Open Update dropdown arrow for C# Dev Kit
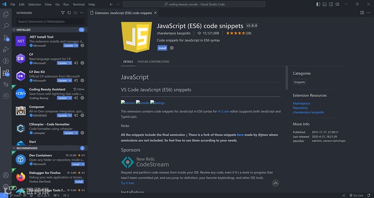 pyautogui.click(x=70, y=80)
